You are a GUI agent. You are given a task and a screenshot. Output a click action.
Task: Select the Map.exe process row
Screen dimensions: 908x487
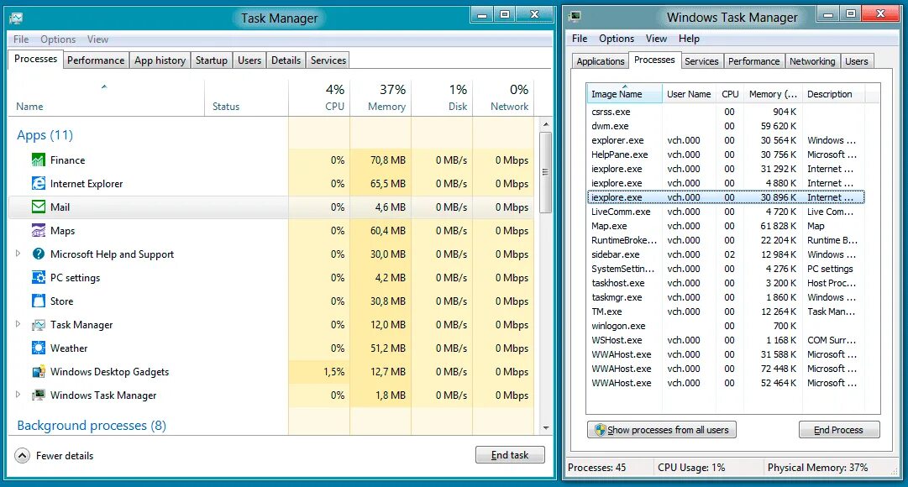726,226
